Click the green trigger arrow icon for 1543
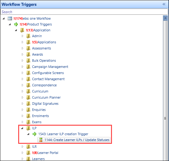169x161 pixels. pos(35,134)
